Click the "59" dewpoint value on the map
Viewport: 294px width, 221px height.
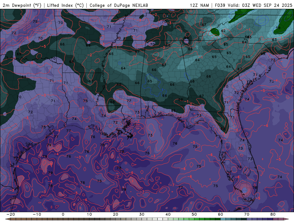coord(278,28)
